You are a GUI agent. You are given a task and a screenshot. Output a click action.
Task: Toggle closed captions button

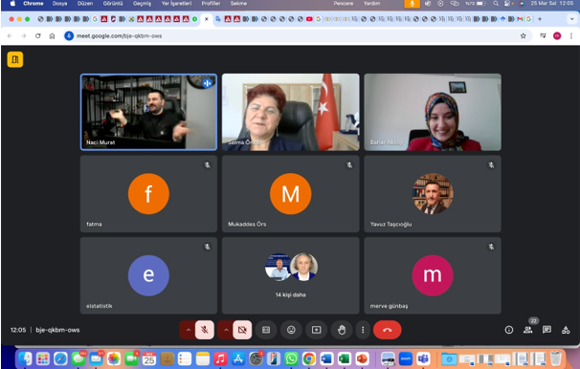coord(266,330)
